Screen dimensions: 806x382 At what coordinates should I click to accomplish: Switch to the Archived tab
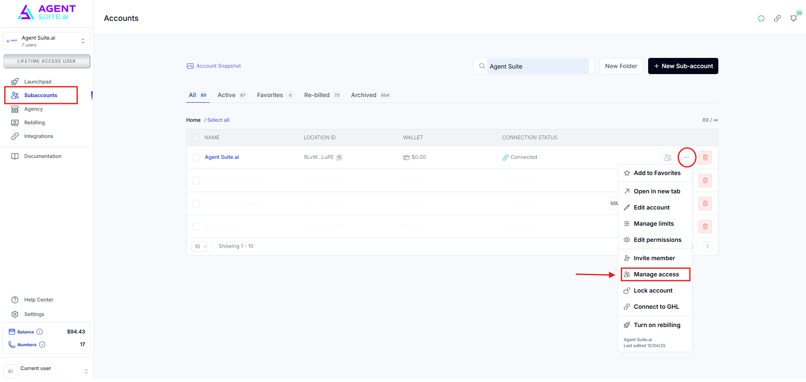pyautogui.click(x=370, y=95)
